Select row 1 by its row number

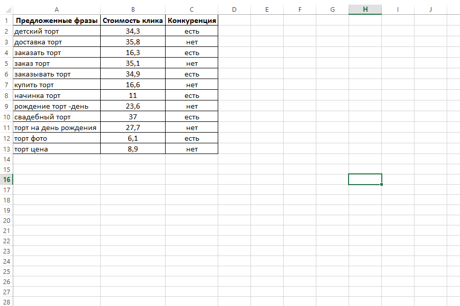coord(6,21)
